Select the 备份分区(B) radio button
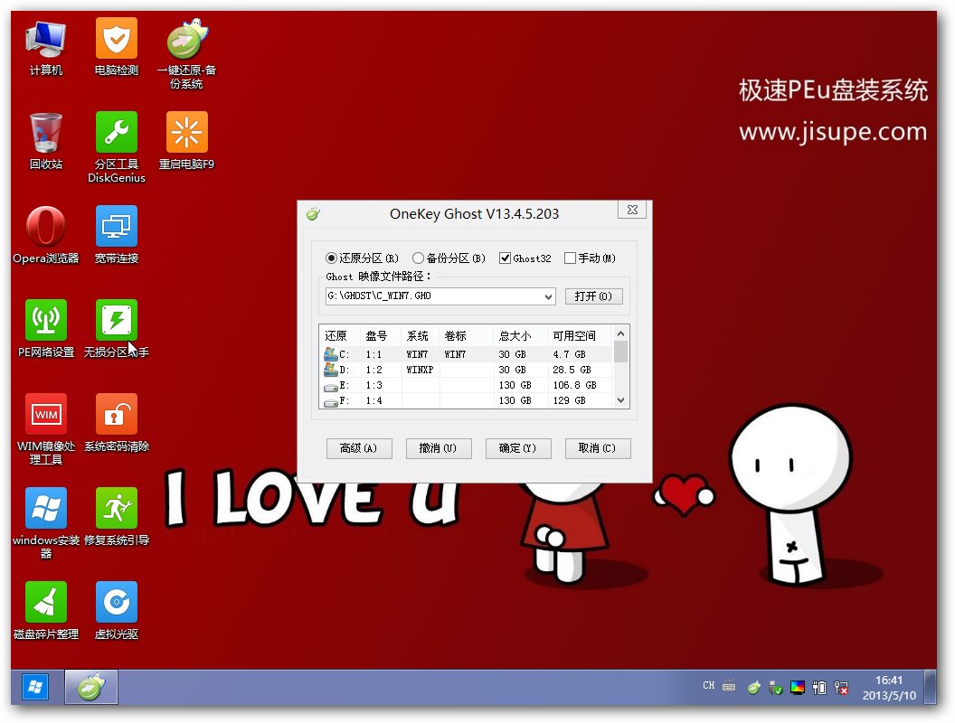This screenshot has width=955, height=723. pos(449,258)
